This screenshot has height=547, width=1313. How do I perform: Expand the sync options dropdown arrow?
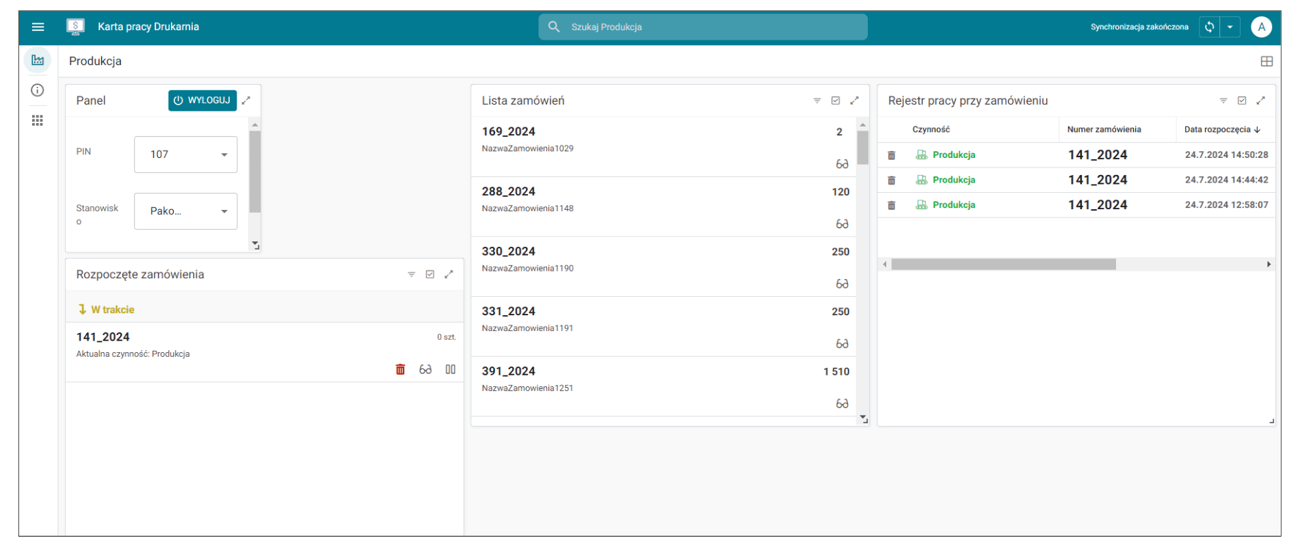coord(1230,27)
